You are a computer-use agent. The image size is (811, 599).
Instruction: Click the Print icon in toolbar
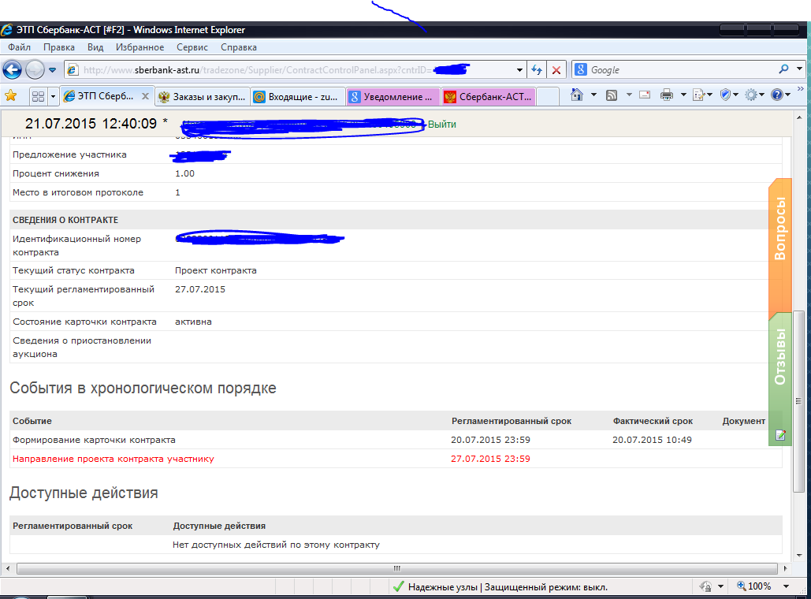666,95
